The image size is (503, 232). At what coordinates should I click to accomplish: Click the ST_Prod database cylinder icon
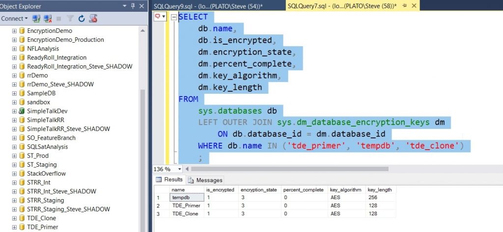point(22,155)
